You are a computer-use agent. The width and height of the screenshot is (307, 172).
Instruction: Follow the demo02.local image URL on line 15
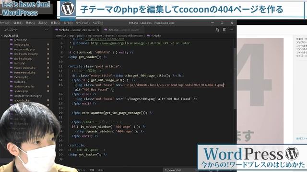(174, 85)
